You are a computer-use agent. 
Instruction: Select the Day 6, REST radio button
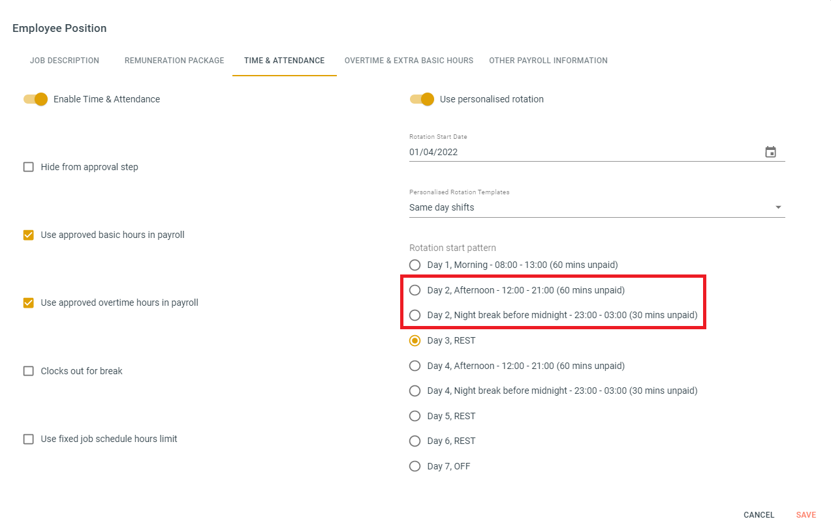(415, 441)
